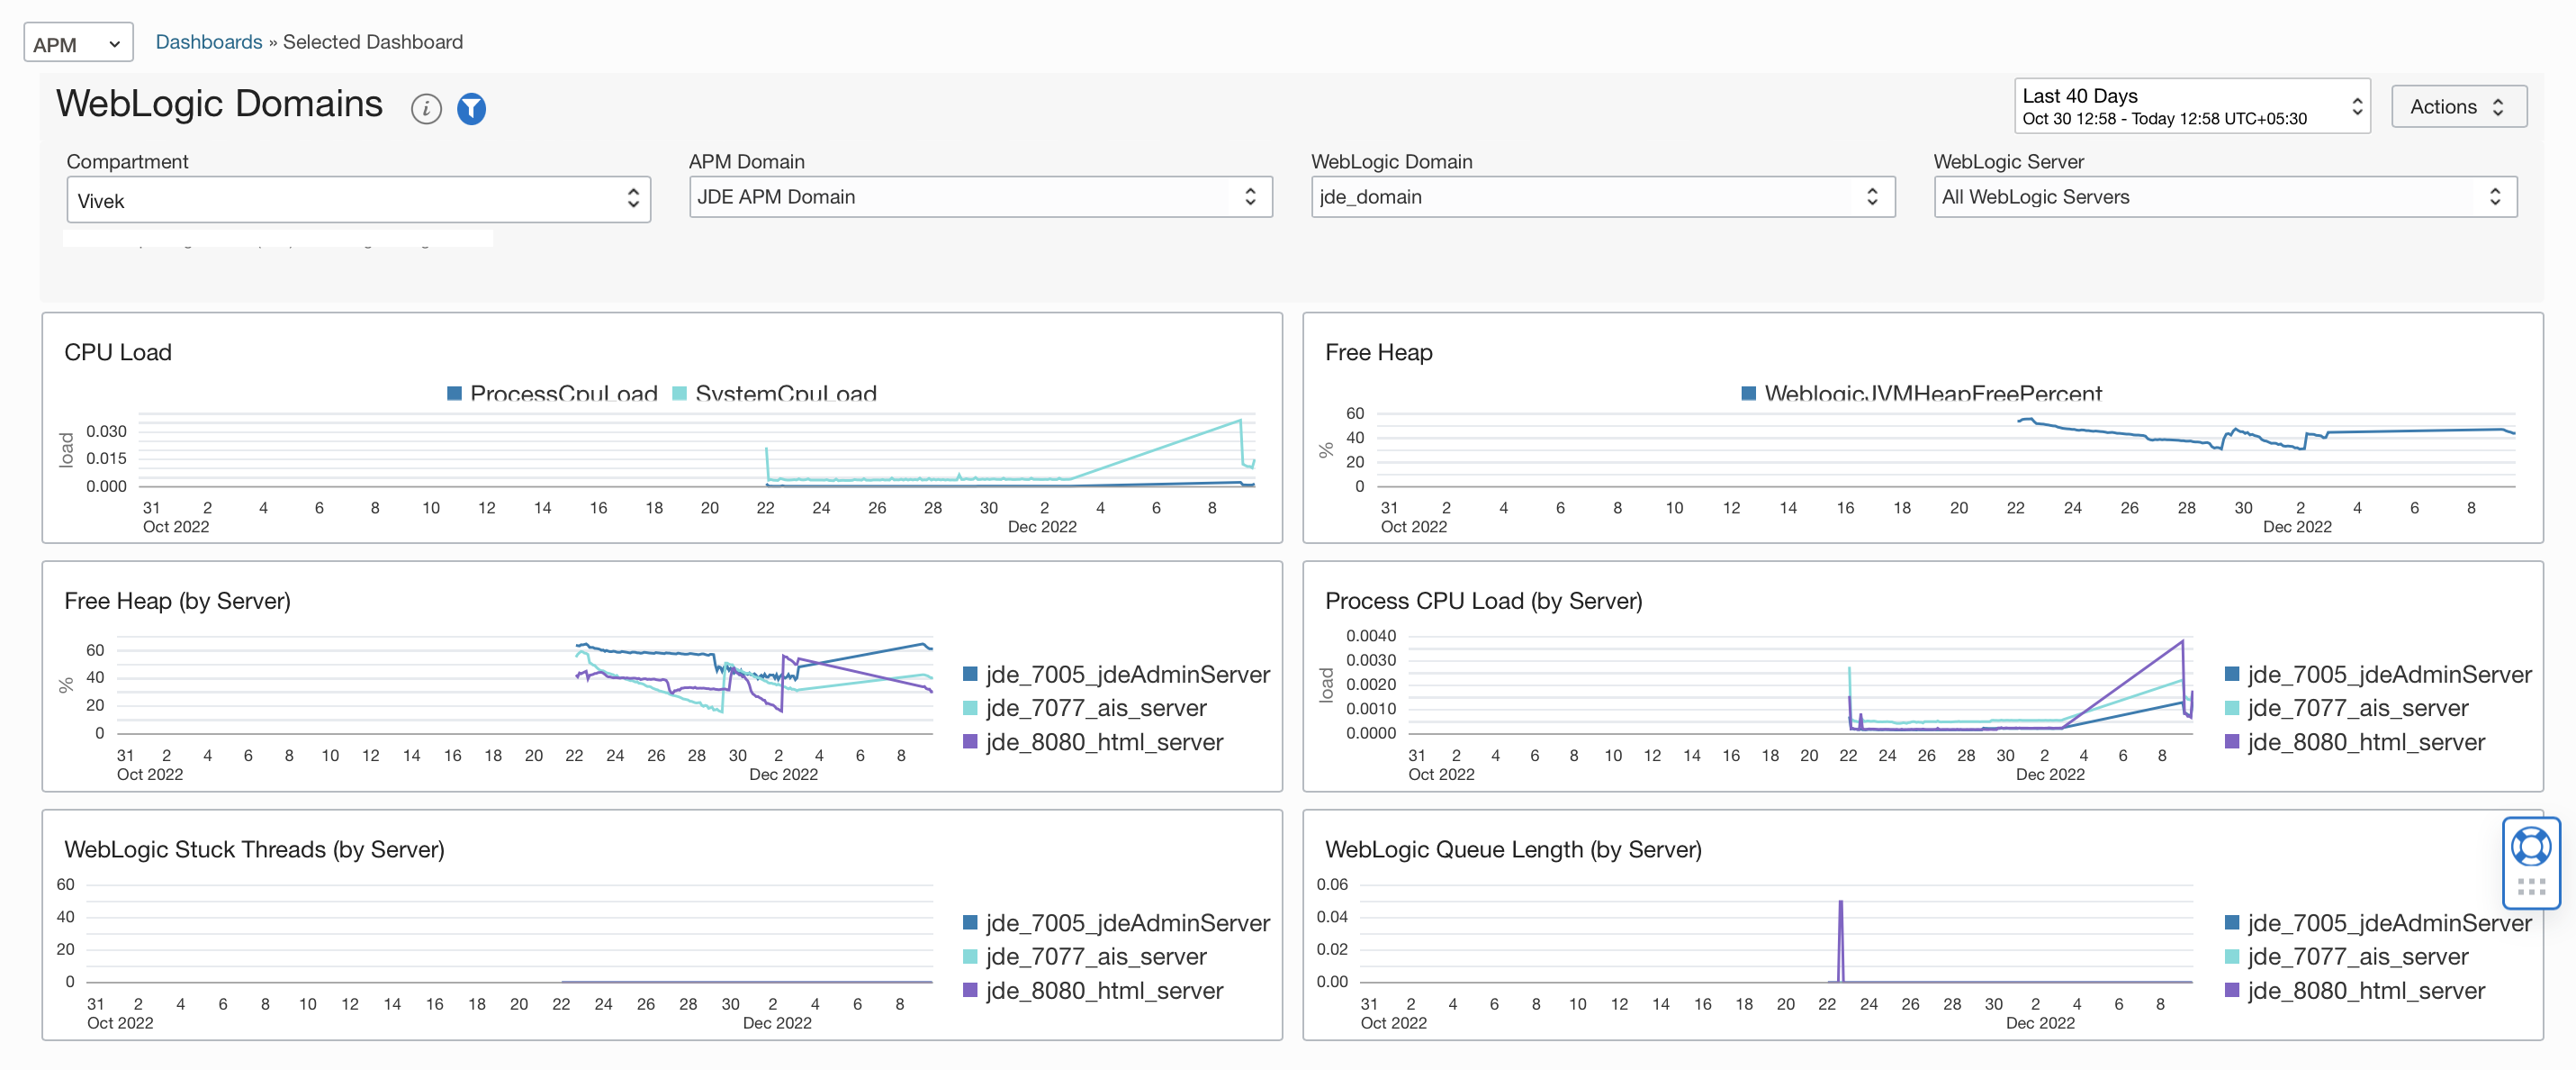
Task: Expand the WebLogic Server selector
Action: [x=2224, y=197]
